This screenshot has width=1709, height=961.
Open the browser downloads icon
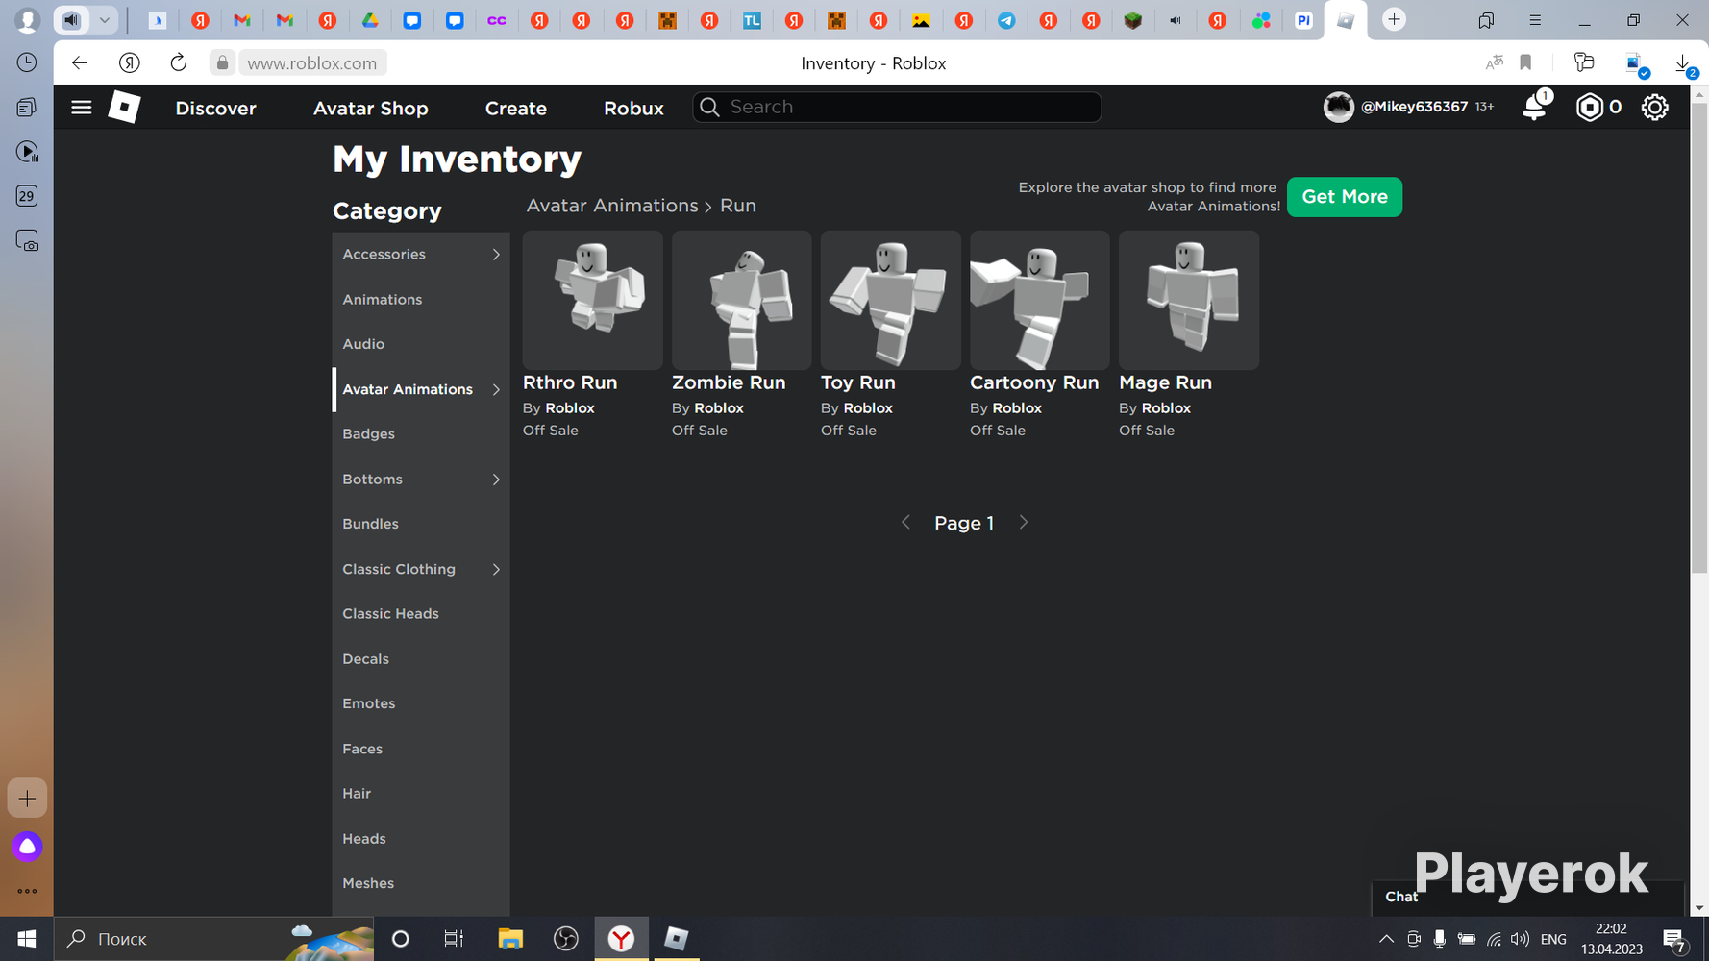point(1682,63)
